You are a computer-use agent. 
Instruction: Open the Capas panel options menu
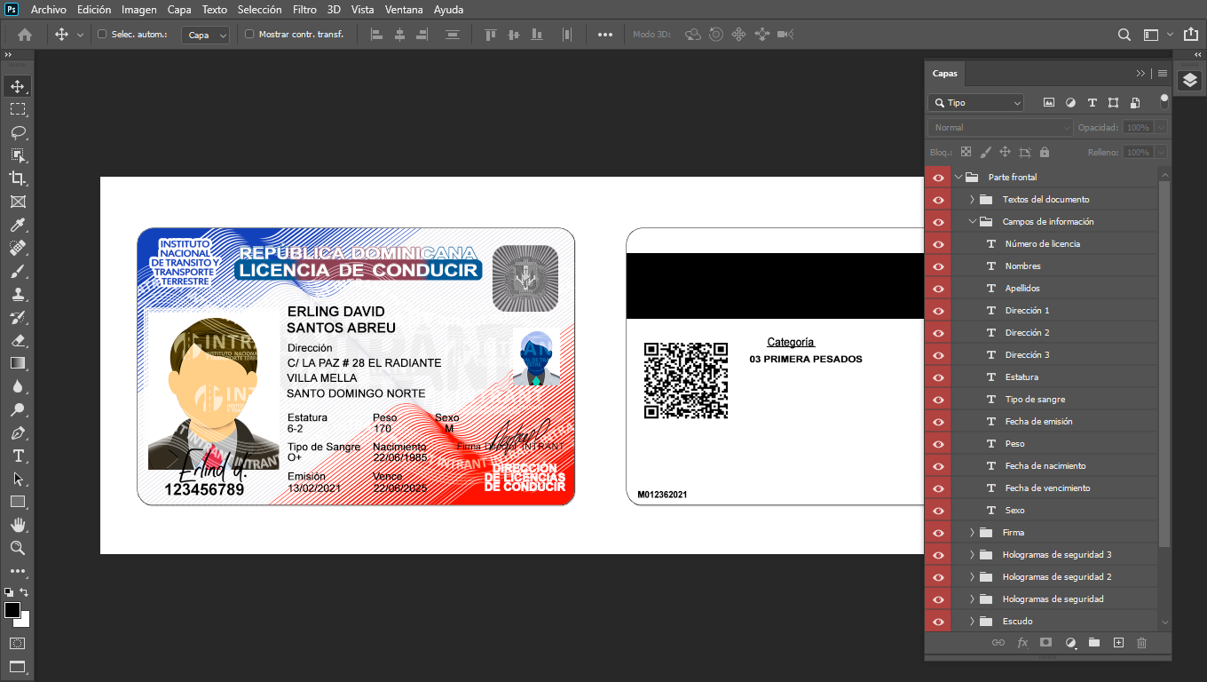[x=1163, y=74]
